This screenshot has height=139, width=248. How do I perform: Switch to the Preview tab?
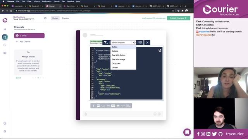click(65, 18)
